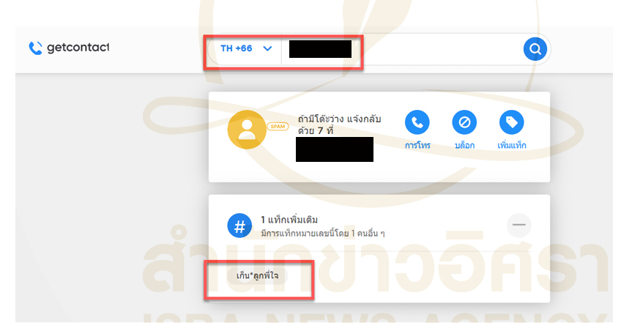Click the blacked-out phone number input field
621x323 pixels.
click(320, 49)
